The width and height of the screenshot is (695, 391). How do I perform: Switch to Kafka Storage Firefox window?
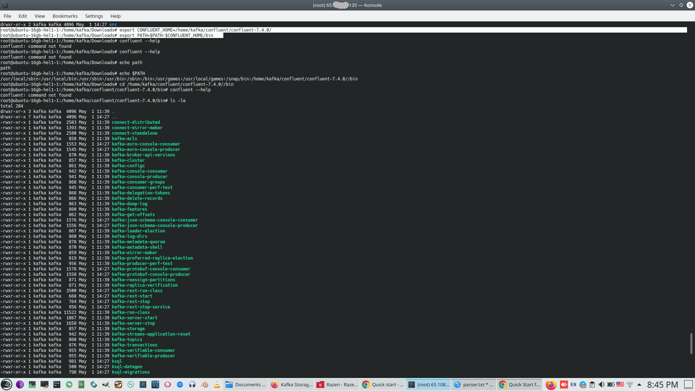[292, 384]
